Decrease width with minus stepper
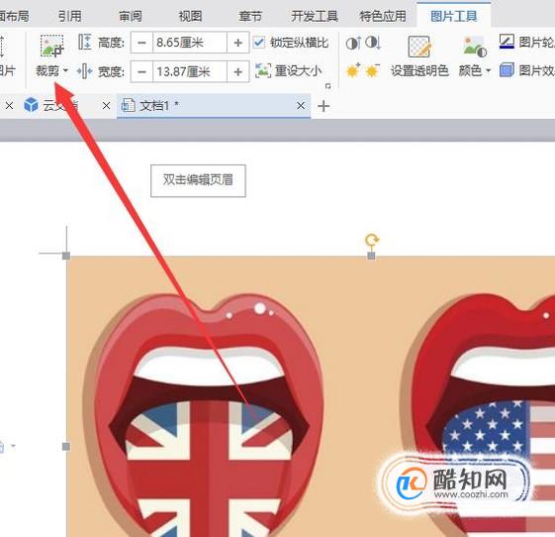555x537 pixels. (x=141, y=72)
